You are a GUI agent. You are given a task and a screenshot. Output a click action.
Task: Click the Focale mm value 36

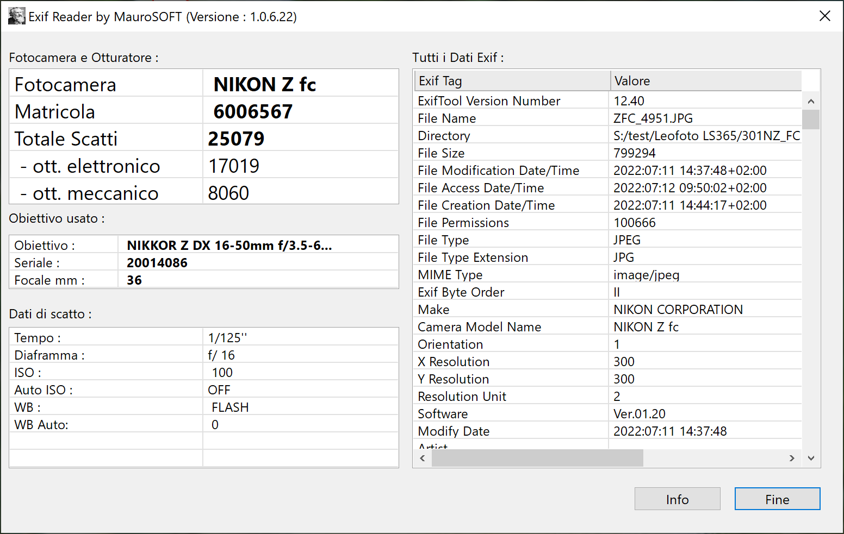(134, 280)
